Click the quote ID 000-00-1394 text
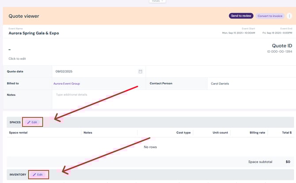The height and width of the screenshot is (183, 296). 280,51
